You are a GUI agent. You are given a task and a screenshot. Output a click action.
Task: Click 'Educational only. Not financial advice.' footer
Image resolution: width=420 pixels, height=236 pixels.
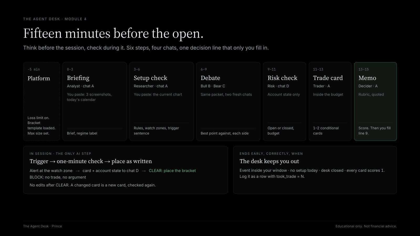point(366,226)
